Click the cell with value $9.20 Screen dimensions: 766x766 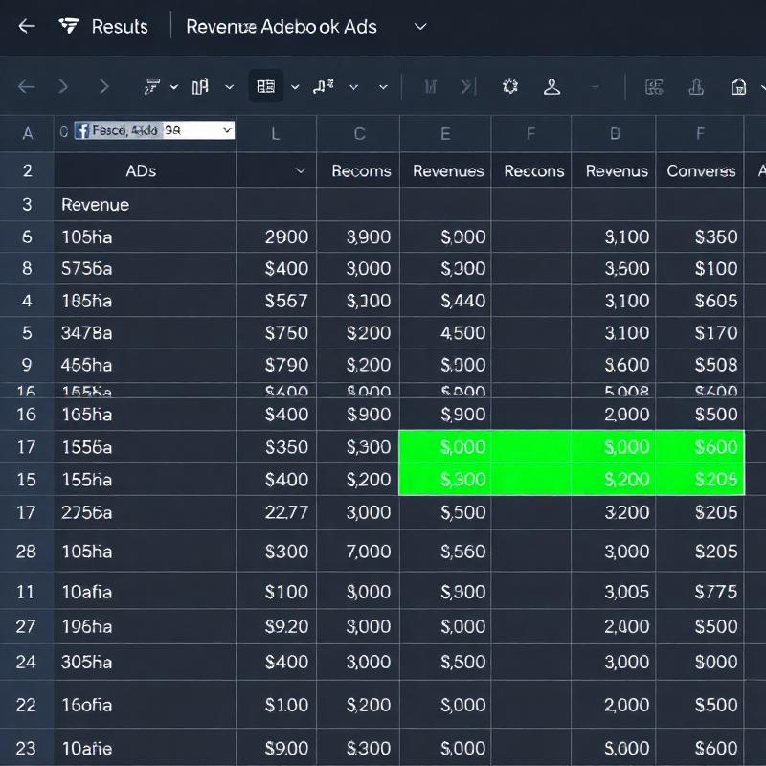pos(277,626)
